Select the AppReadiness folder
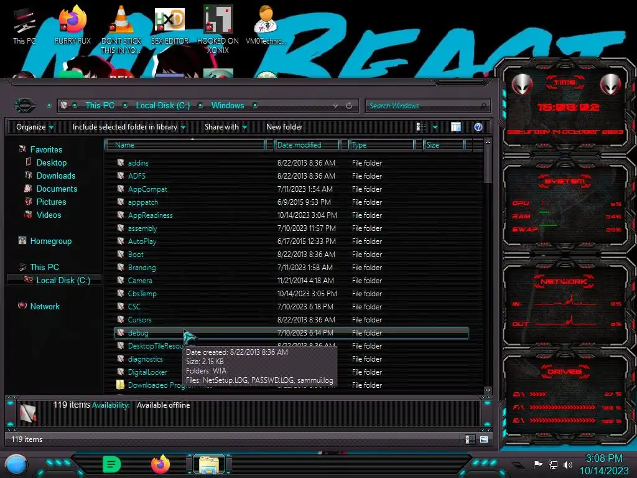The width and height of the screenshot is (637, 478). tap(151, 215)
